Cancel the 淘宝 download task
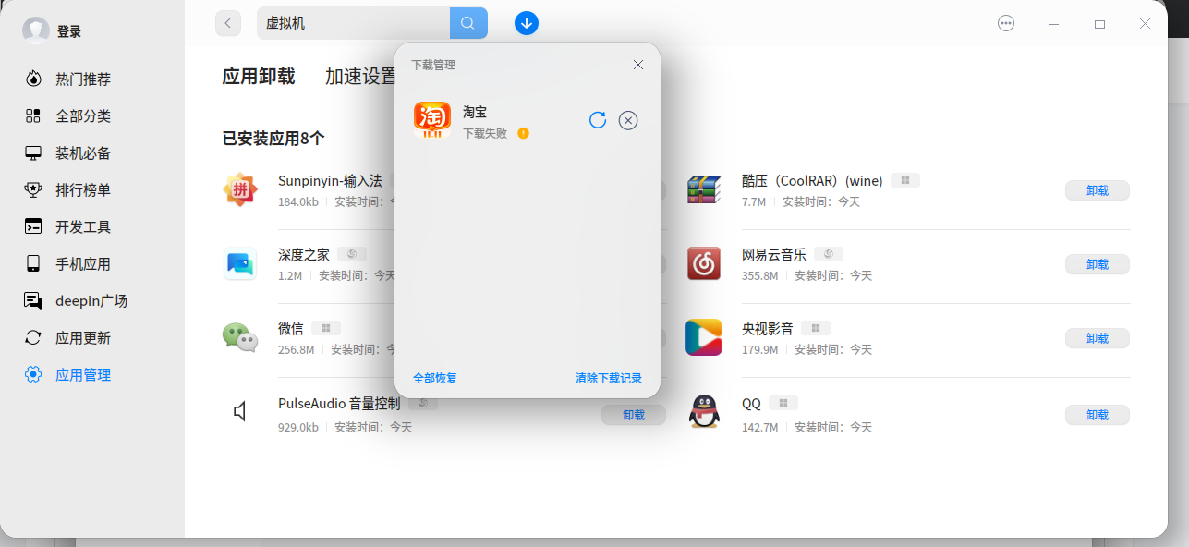The height and width of the screenshot is (547, 1189). 628,120
